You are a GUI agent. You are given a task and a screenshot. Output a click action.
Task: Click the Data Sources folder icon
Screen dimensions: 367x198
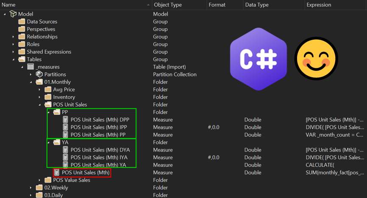[22, 22]
